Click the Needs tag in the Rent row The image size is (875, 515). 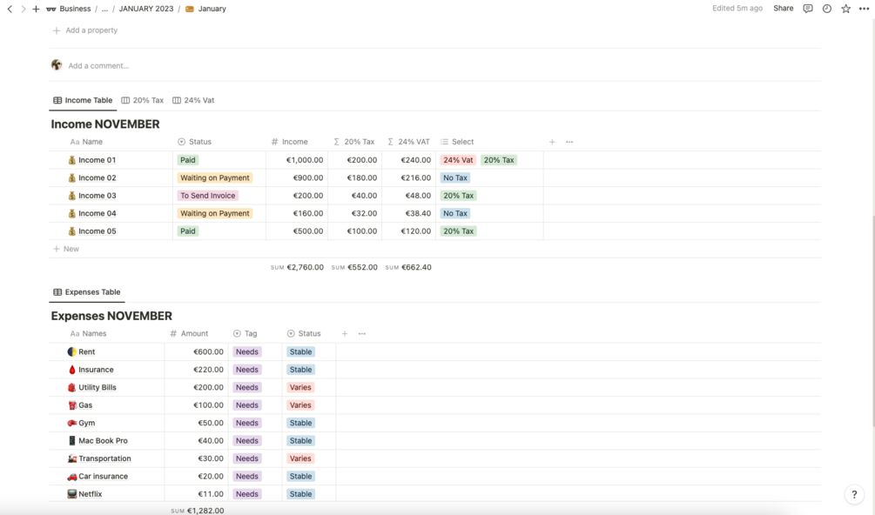tap(246, 351)
